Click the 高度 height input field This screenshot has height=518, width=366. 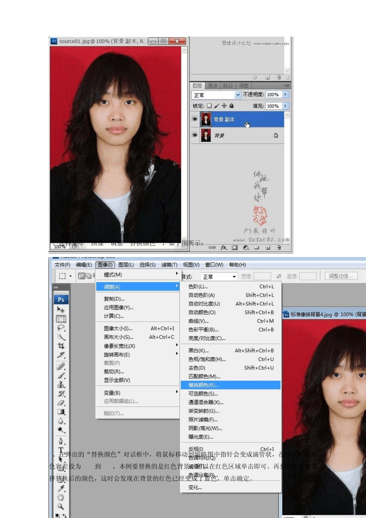point(308,276)
